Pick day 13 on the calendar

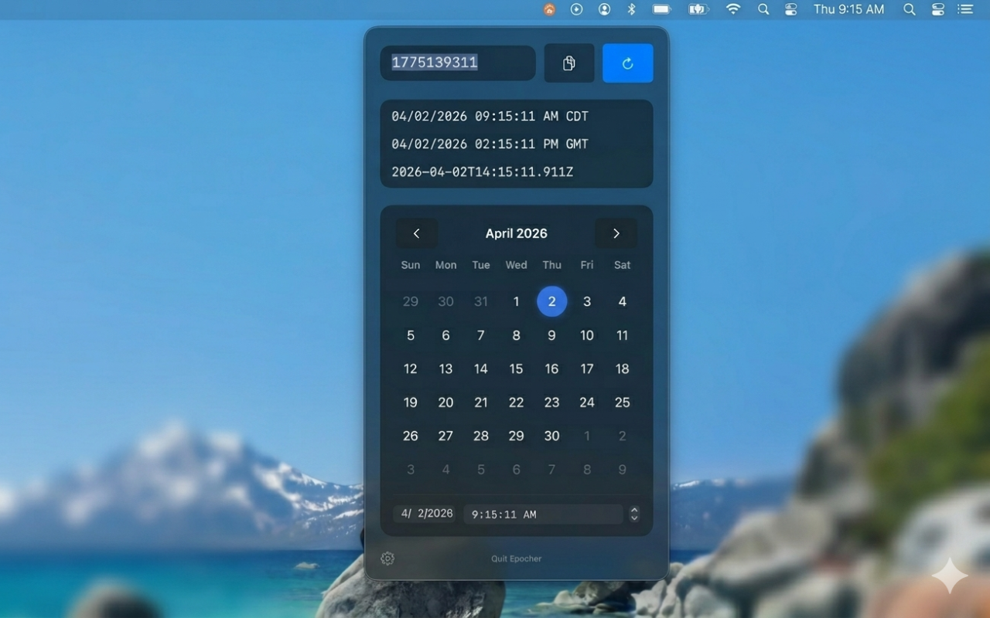(x=445, y=369)
